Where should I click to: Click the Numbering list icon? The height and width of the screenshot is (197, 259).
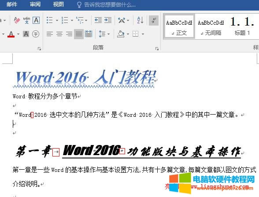pyautogui.click(x=65, y=20)
